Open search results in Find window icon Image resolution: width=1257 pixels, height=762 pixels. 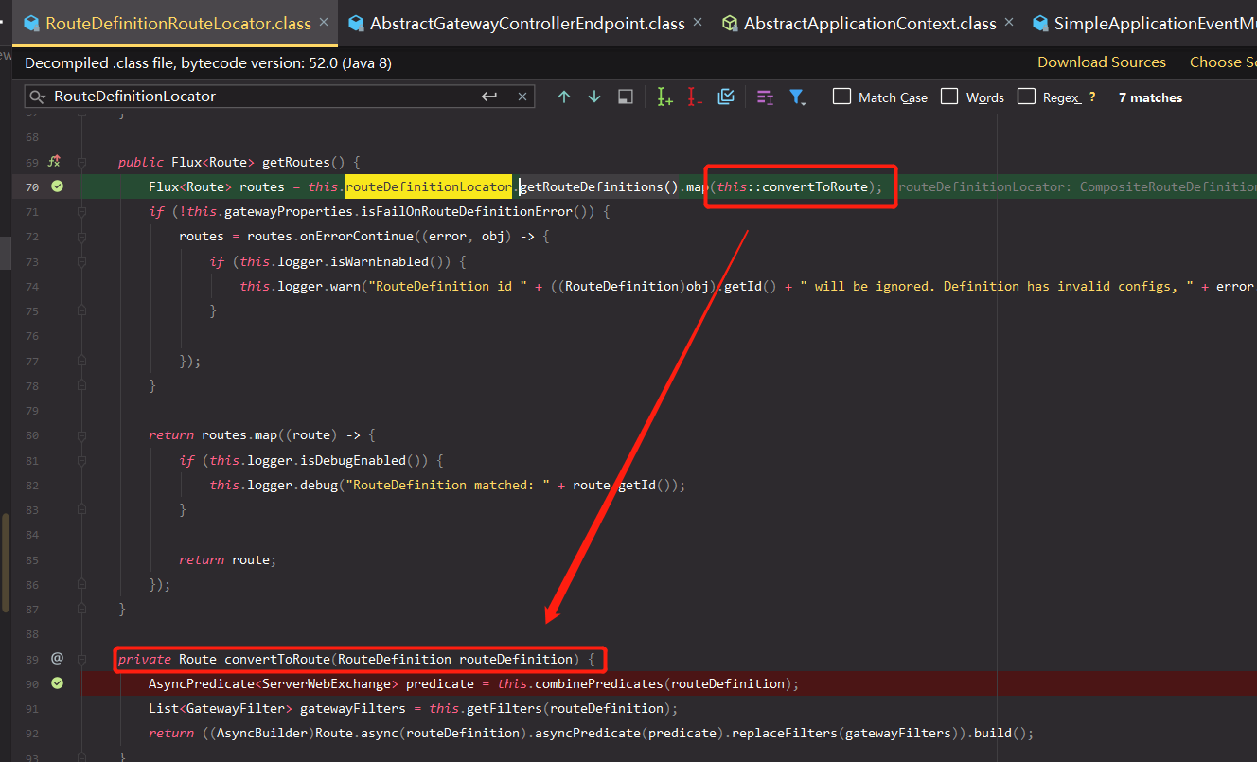tap(765, 97)
